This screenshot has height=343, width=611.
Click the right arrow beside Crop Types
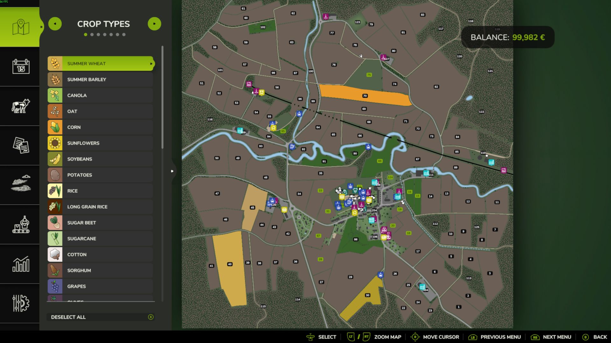click(155, 24)
